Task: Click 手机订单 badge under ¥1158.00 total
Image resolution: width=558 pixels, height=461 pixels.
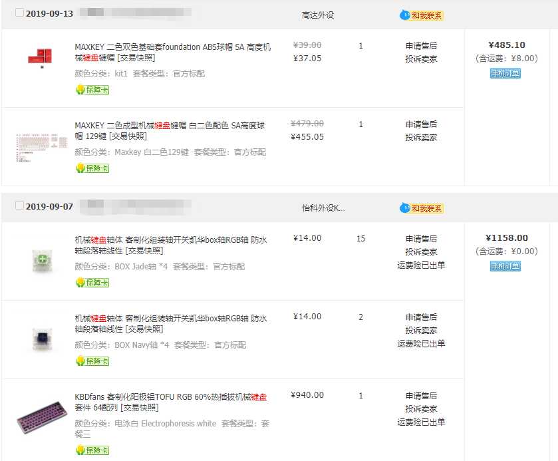Action: coord(505,266)
